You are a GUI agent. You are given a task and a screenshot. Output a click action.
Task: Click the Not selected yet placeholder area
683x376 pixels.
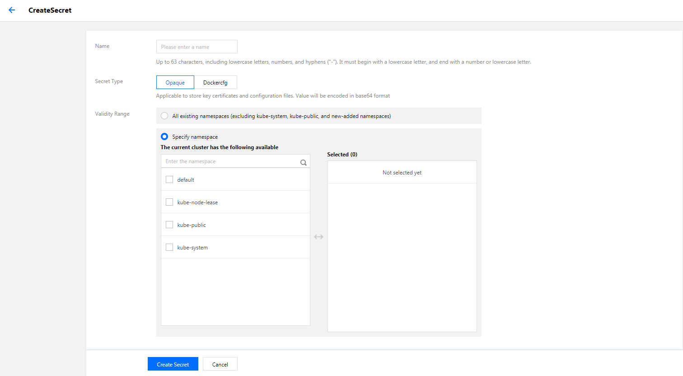[402, 173]
